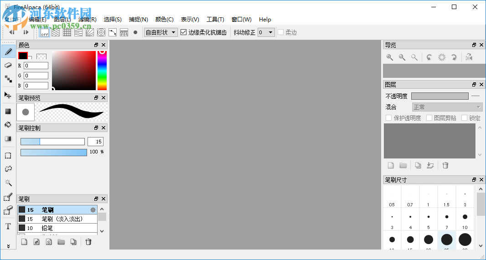This screenshot has height=260, width=486.
Task: Zoom in using the navigator (导览) panel
Action: pyautogui.click(x=390, y=57)
